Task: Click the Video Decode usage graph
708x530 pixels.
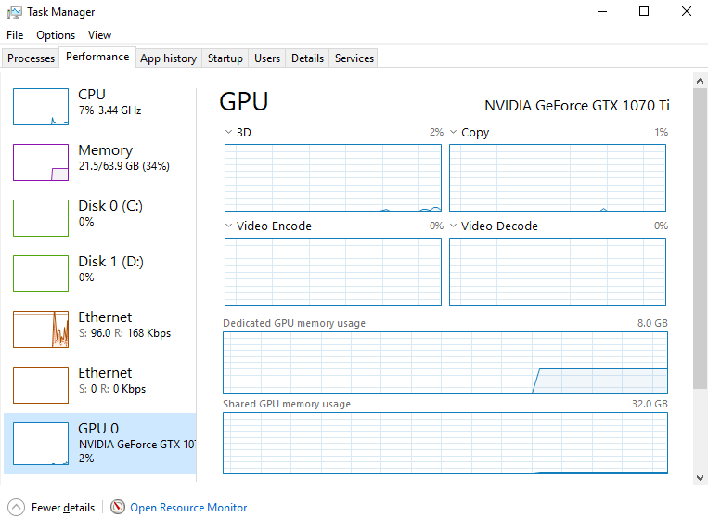Action: pyautogui.click(x=558, y=272)
